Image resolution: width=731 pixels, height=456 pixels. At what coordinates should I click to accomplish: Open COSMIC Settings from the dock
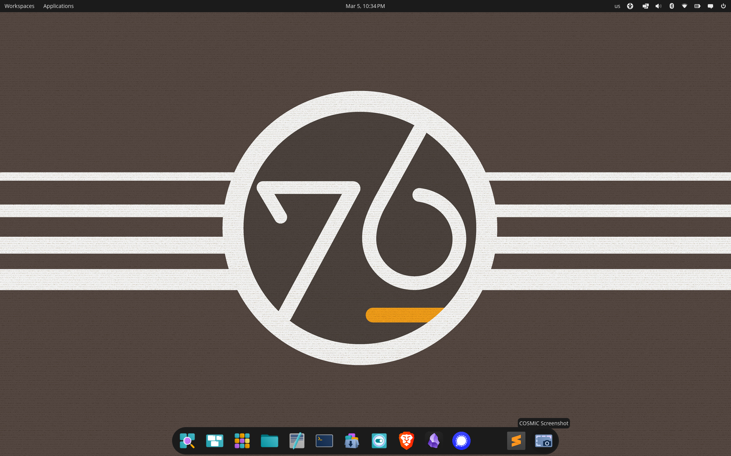coord(379,441)
